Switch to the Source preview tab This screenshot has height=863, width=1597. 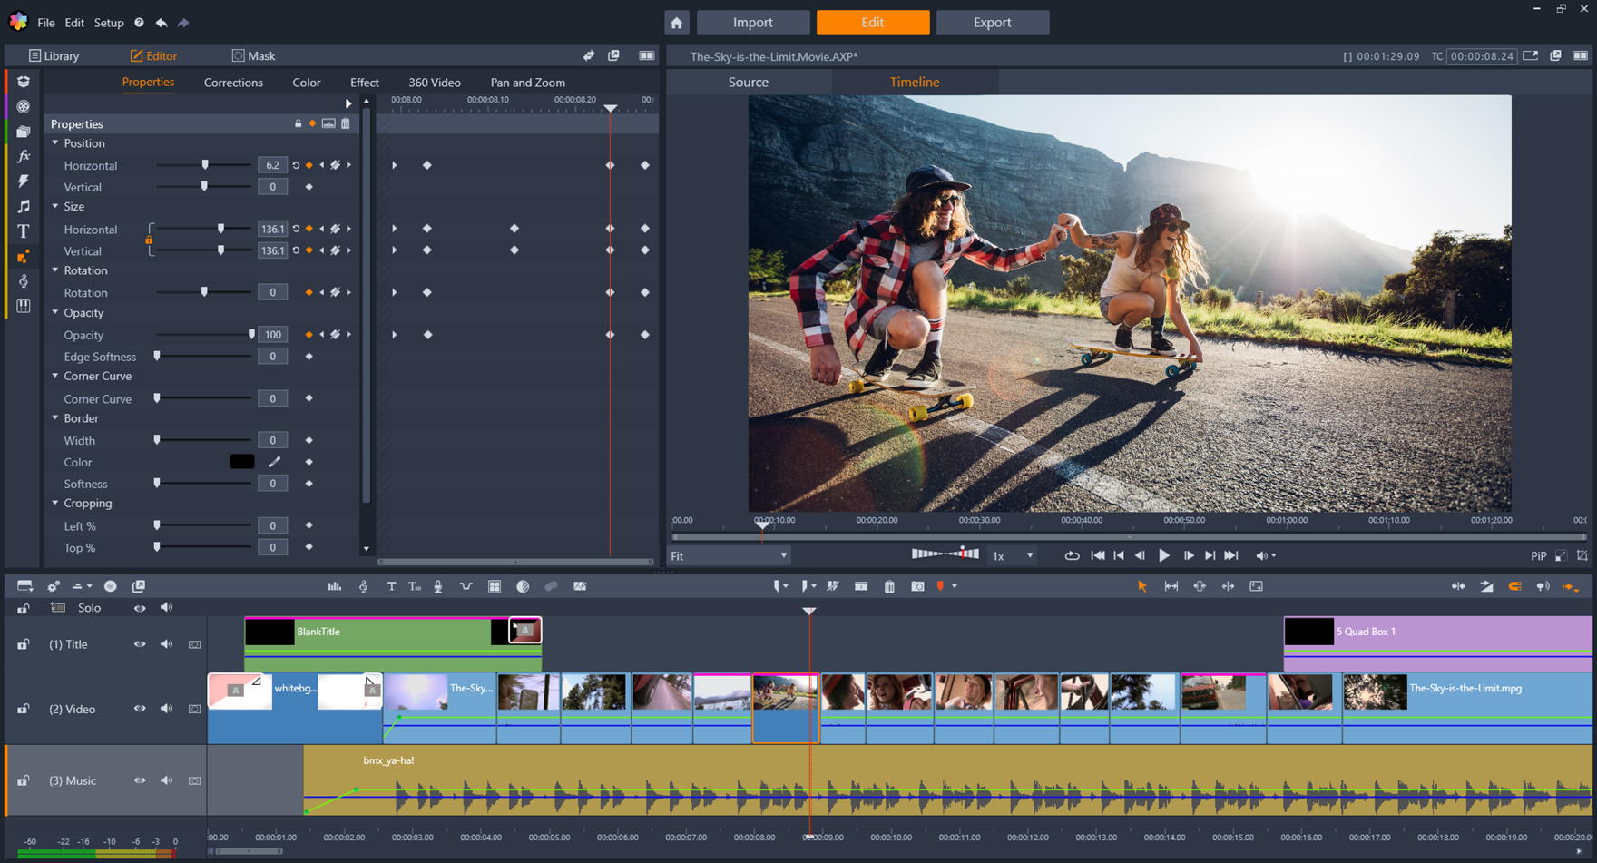pyautogui.click(x=748, y=82)
